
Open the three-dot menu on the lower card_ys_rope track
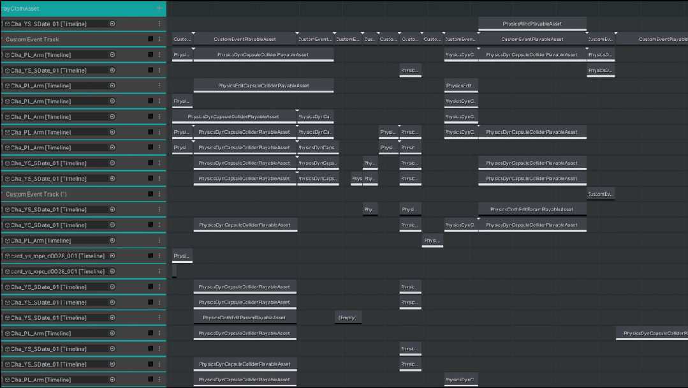159,271
